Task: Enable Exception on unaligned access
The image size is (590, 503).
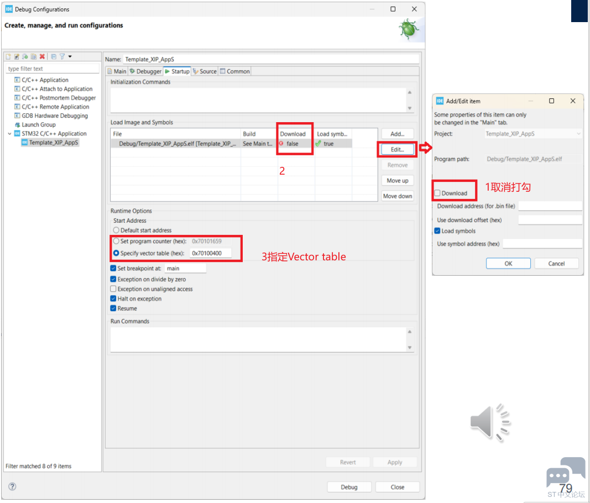Action: pyautogui.click(x=113, y=289)
